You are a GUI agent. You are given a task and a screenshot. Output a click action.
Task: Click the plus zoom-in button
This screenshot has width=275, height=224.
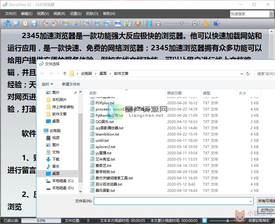[x=195, y=24]
